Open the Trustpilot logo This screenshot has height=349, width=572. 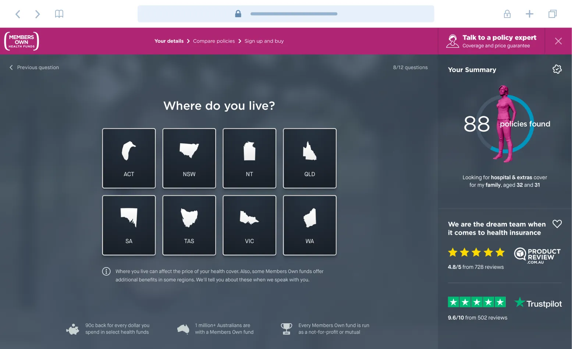coord(538,303)
